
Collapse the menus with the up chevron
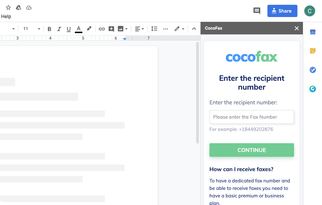point(194,29)
